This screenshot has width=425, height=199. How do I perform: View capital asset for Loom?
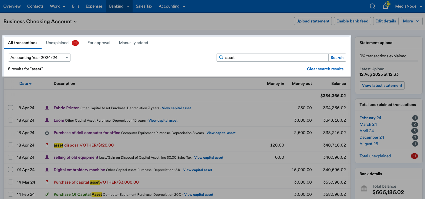click(x=163, y=121)
